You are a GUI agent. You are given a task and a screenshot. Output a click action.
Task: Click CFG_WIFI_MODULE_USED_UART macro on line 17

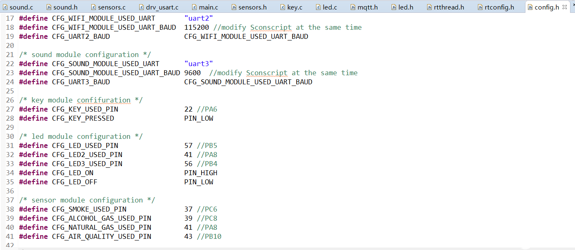(104, 18)
